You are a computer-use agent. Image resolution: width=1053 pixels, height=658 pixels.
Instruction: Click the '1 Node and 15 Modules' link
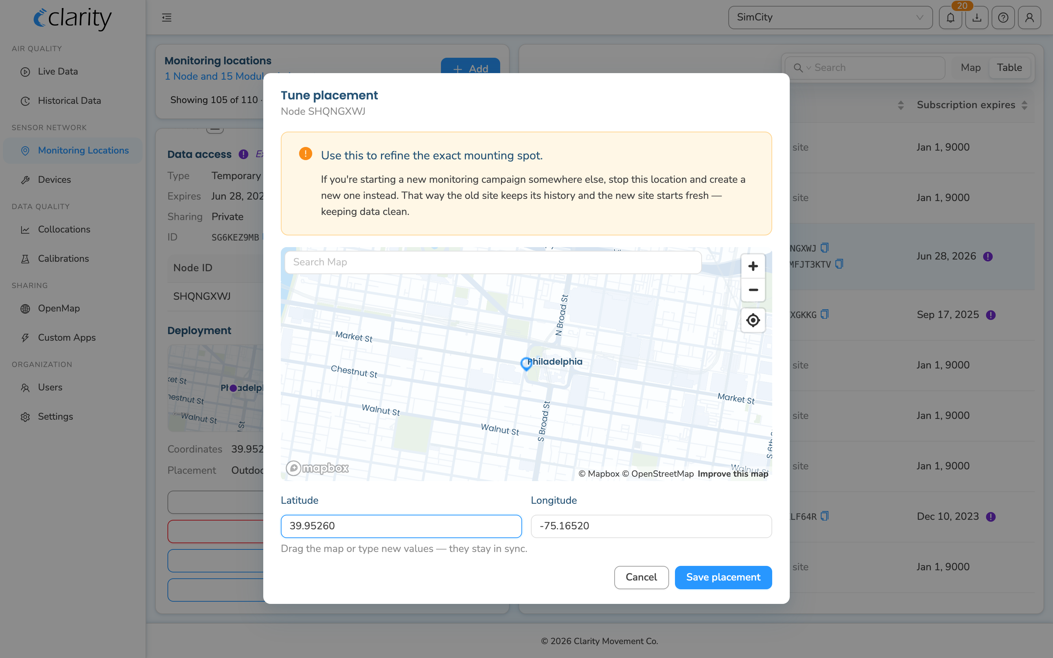point(214,76)
